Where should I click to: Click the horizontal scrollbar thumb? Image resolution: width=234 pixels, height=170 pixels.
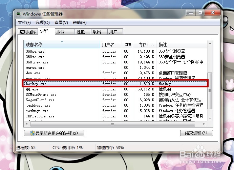coord(112,124)
